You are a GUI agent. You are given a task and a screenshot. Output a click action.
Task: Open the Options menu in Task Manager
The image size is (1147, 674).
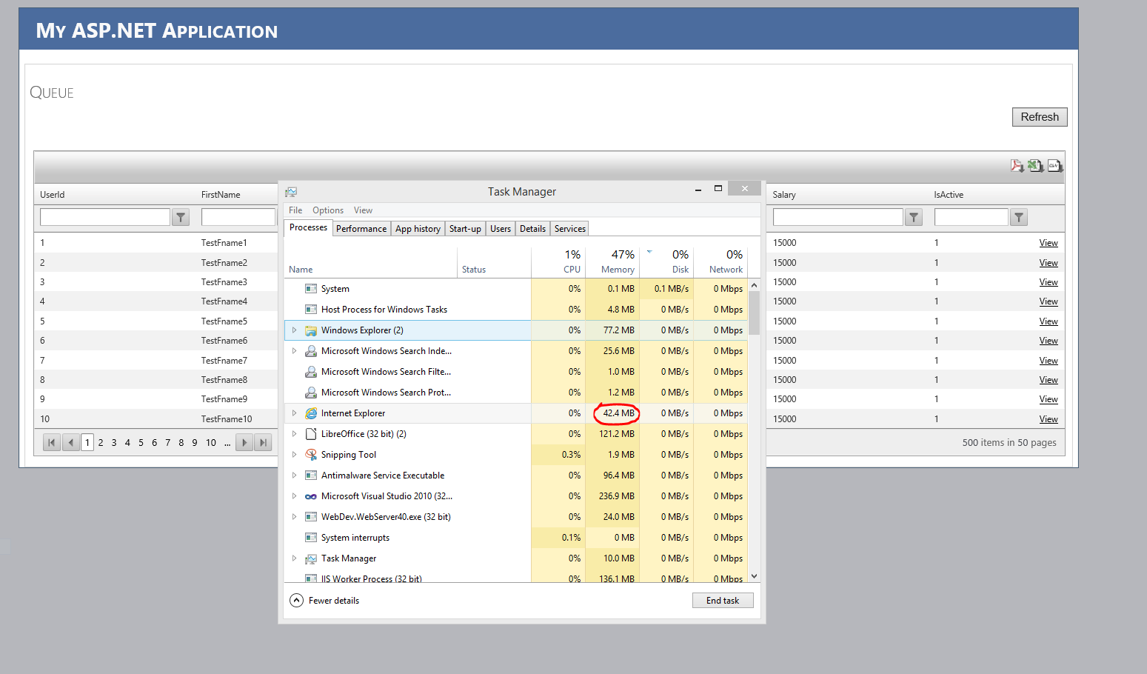pyautogui.click(x=328, y=210)
